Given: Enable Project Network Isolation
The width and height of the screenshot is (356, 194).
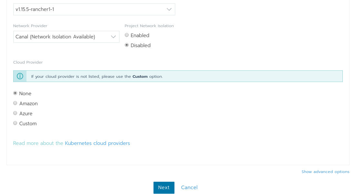Looking at the screenshot, I should (127, 35).
